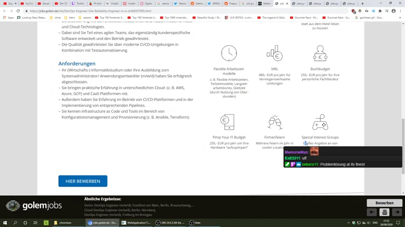Viewport: 405px width, 227px height.
Task: Open the session bookmark folder
Action: pyautogui.click(x=85, y=18)
